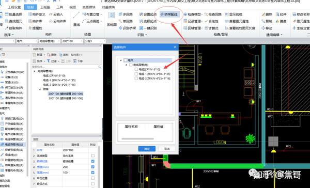Image resolution: width=310 pixels, height=188 pixels.
Task: Open the 系统图 tool
Action: coord(112,20)
